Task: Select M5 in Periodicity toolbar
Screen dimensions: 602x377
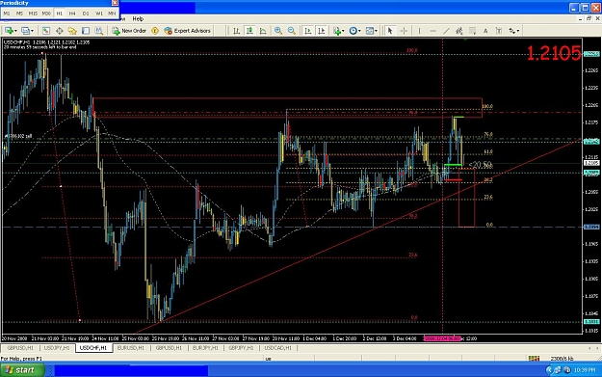Action: pos(19,13)
